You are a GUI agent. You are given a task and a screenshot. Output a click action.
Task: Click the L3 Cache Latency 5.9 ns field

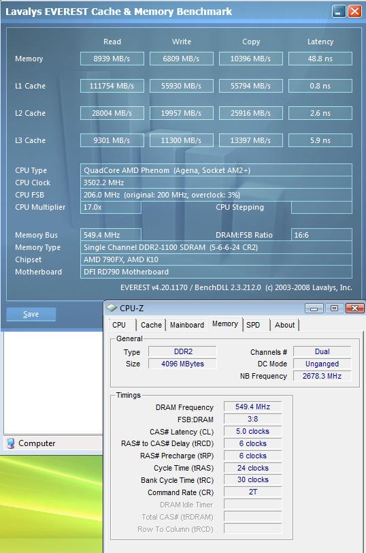click(320, 140)
